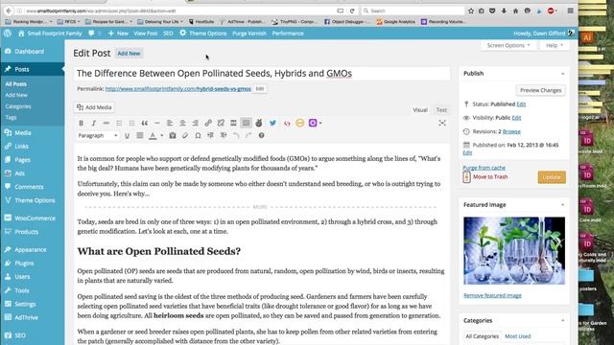Align text left
This screenshot has height=345, width=614.
pyautogui.click(x=170, y=123)
